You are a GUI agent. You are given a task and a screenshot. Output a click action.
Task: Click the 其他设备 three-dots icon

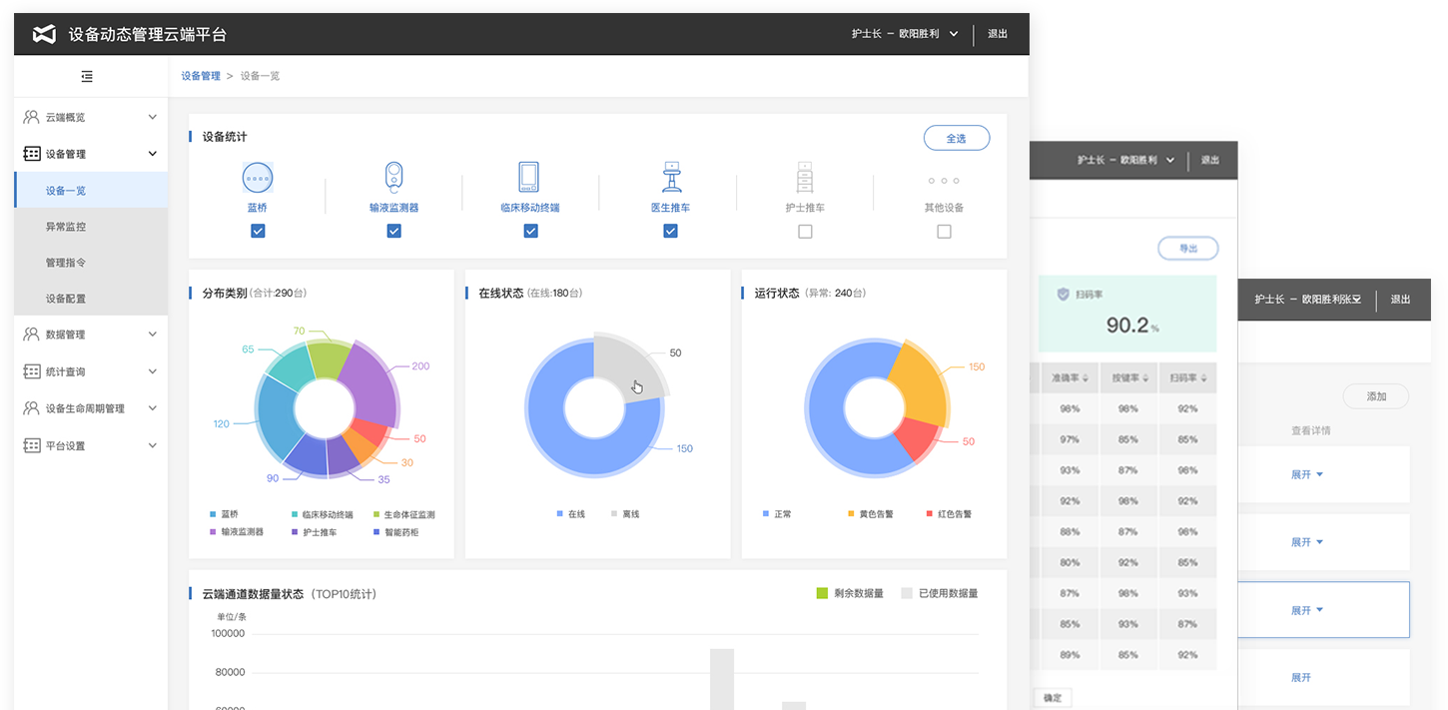(x=943, y=181)
